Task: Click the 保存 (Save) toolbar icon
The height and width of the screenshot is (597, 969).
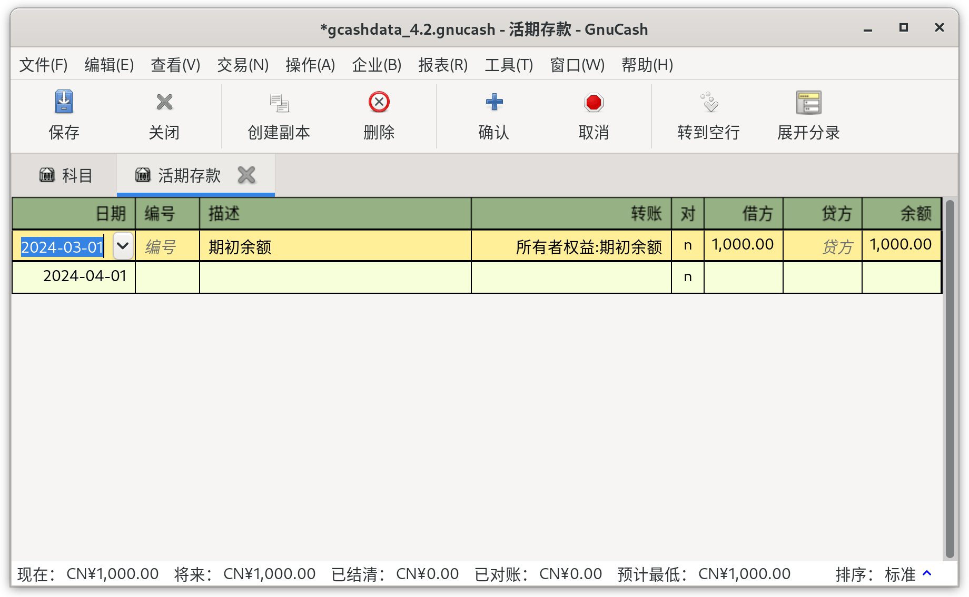Action: 64,102
